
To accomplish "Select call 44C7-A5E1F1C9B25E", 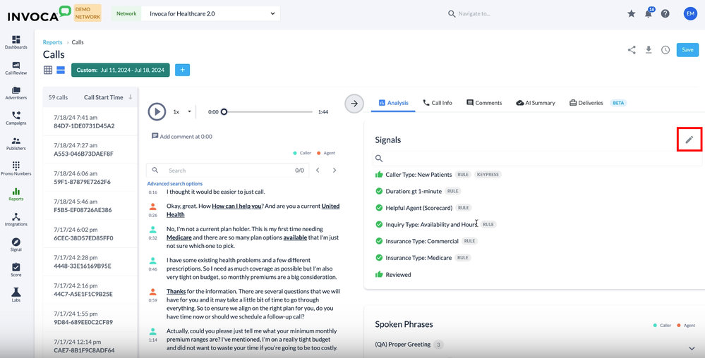I will pyautogui.click(x=90, y=290).
